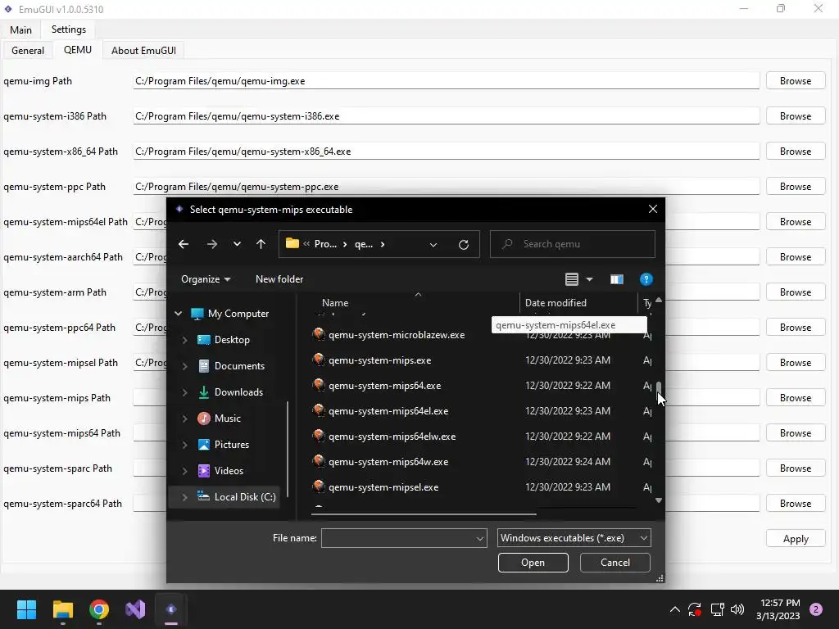This screenshot has width=839, height=629.
Task: Open file type filter dropdown
Action: tap(574, 538)
